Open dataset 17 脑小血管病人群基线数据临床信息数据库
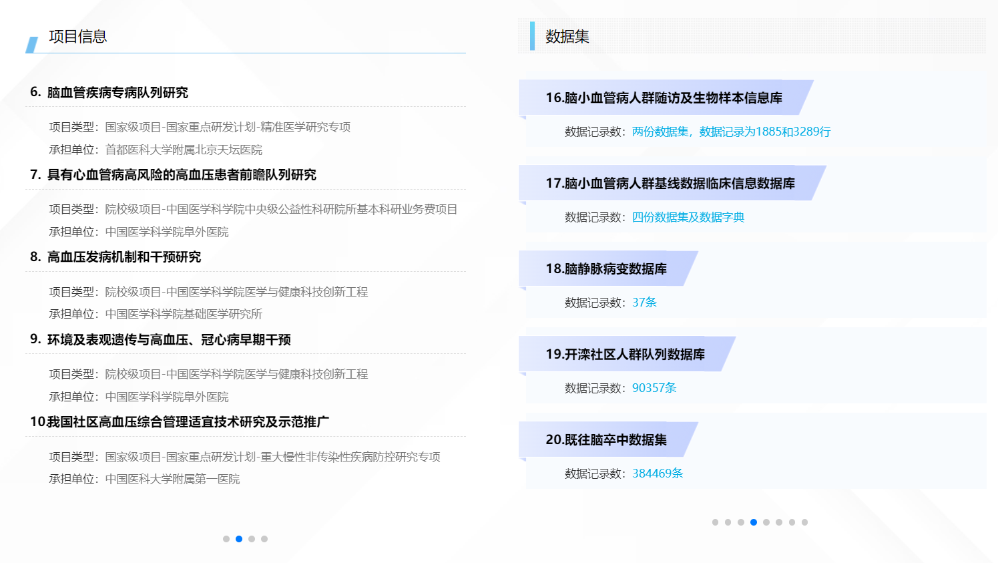This screenshot has height=563, width=998. tap(670, 184)
